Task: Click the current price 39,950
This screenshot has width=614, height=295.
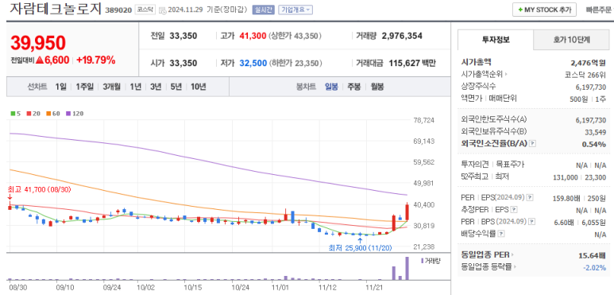Action: [38, 43]
